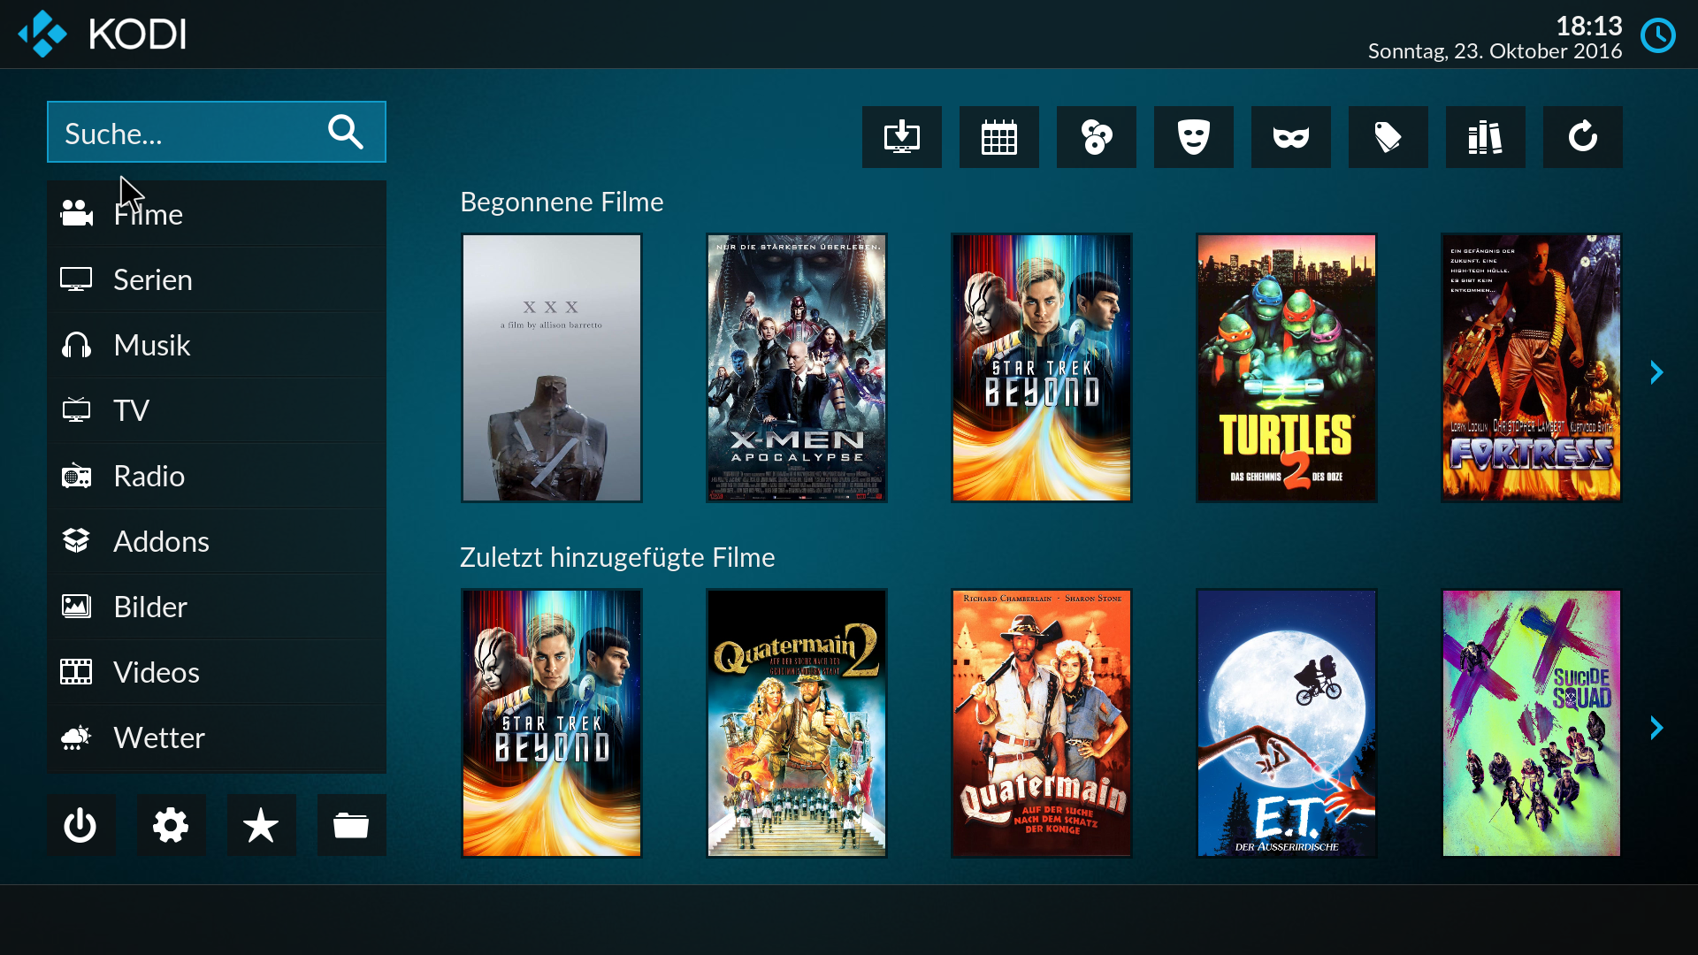Click the Begonnene Filme heading
Viewport: 1698px width, 955px height.
point(562,202)
